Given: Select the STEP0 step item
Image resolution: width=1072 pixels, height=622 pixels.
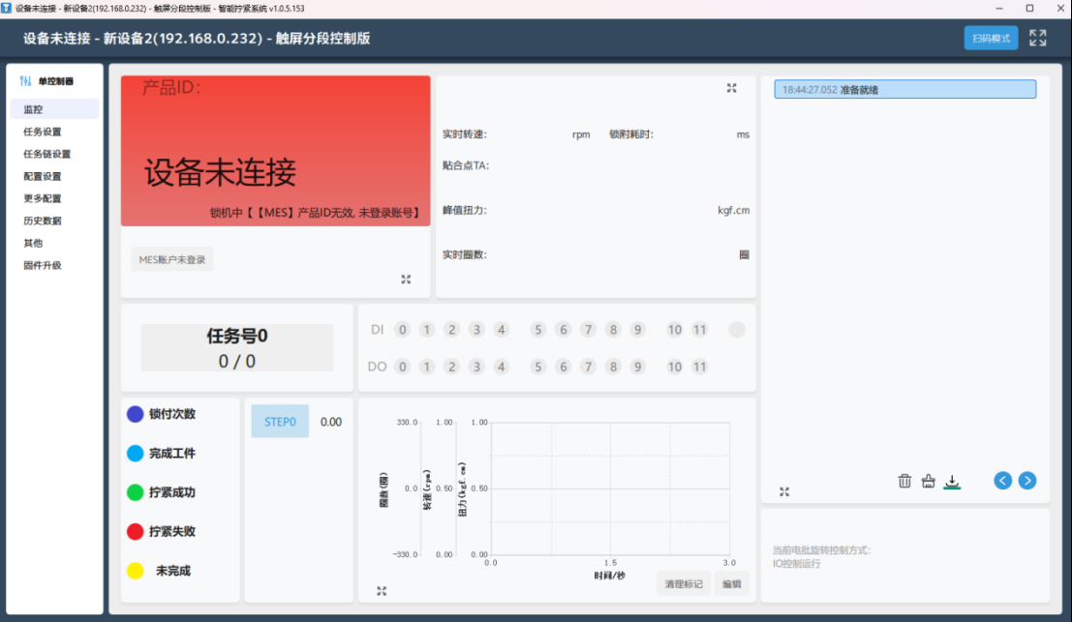Looking at the screenshot, I should [280, 421].
